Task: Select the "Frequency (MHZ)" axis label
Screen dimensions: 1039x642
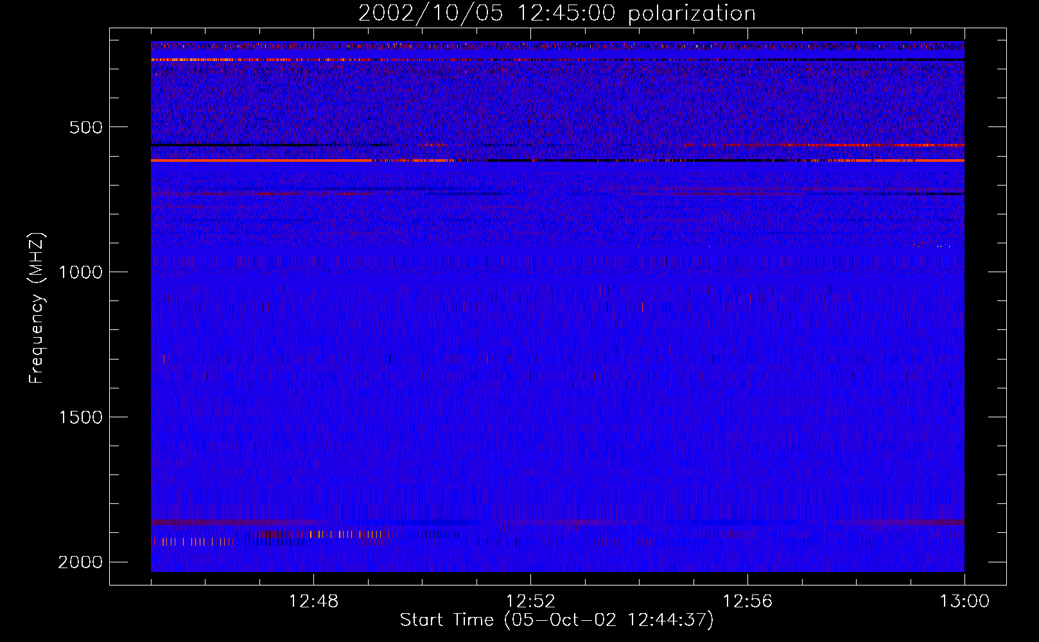Action: (x=37, y=308)
